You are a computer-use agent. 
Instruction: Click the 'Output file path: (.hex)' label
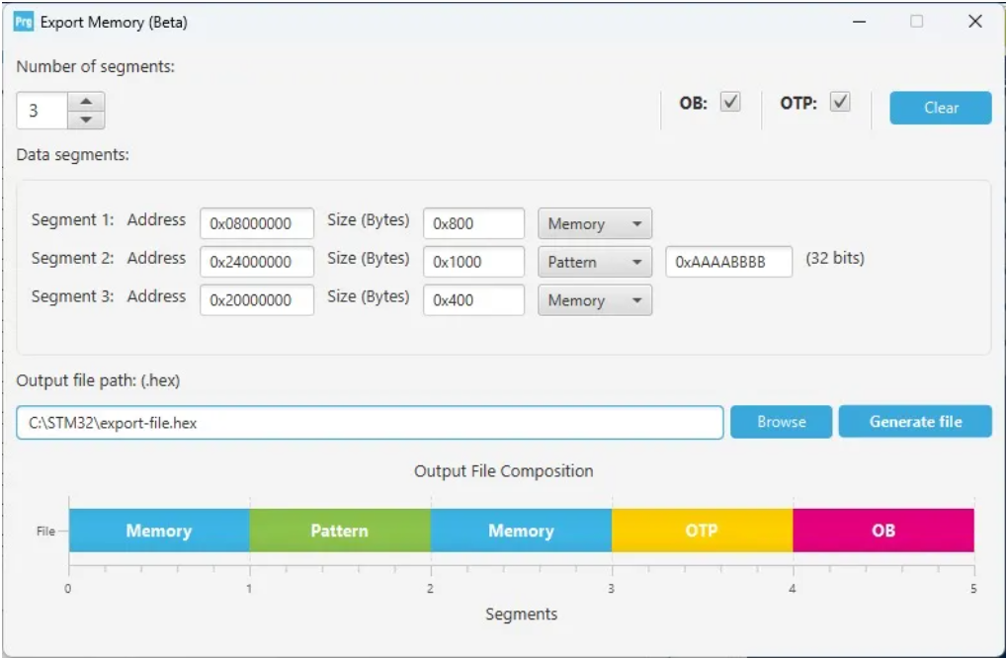pyautogui.click(x=98, y=380)
